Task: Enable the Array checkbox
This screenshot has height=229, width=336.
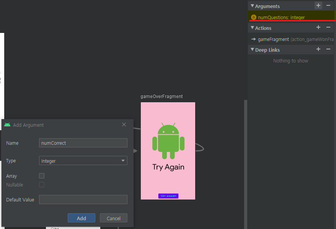Action: [42, 176]
